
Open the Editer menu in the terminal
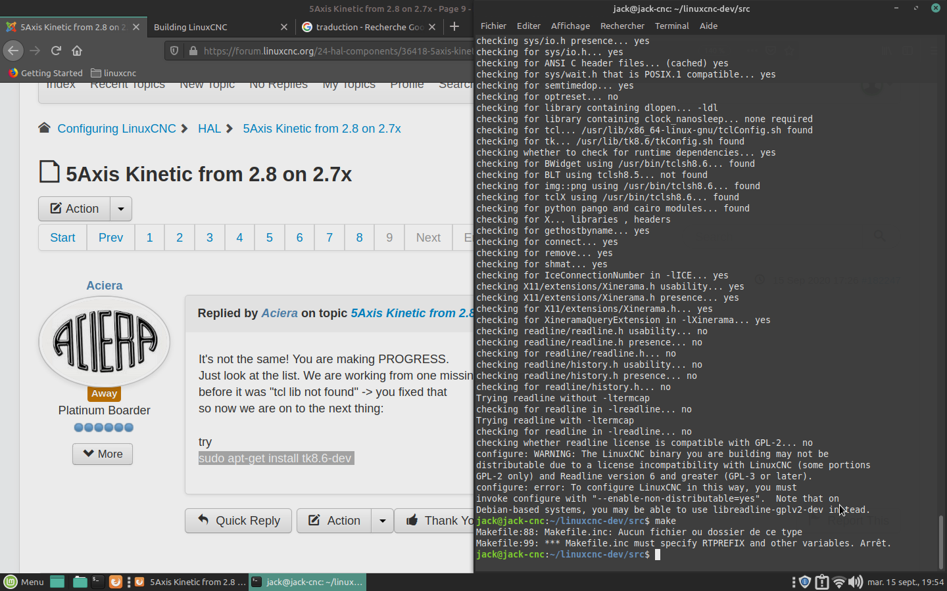coord(528,26)
